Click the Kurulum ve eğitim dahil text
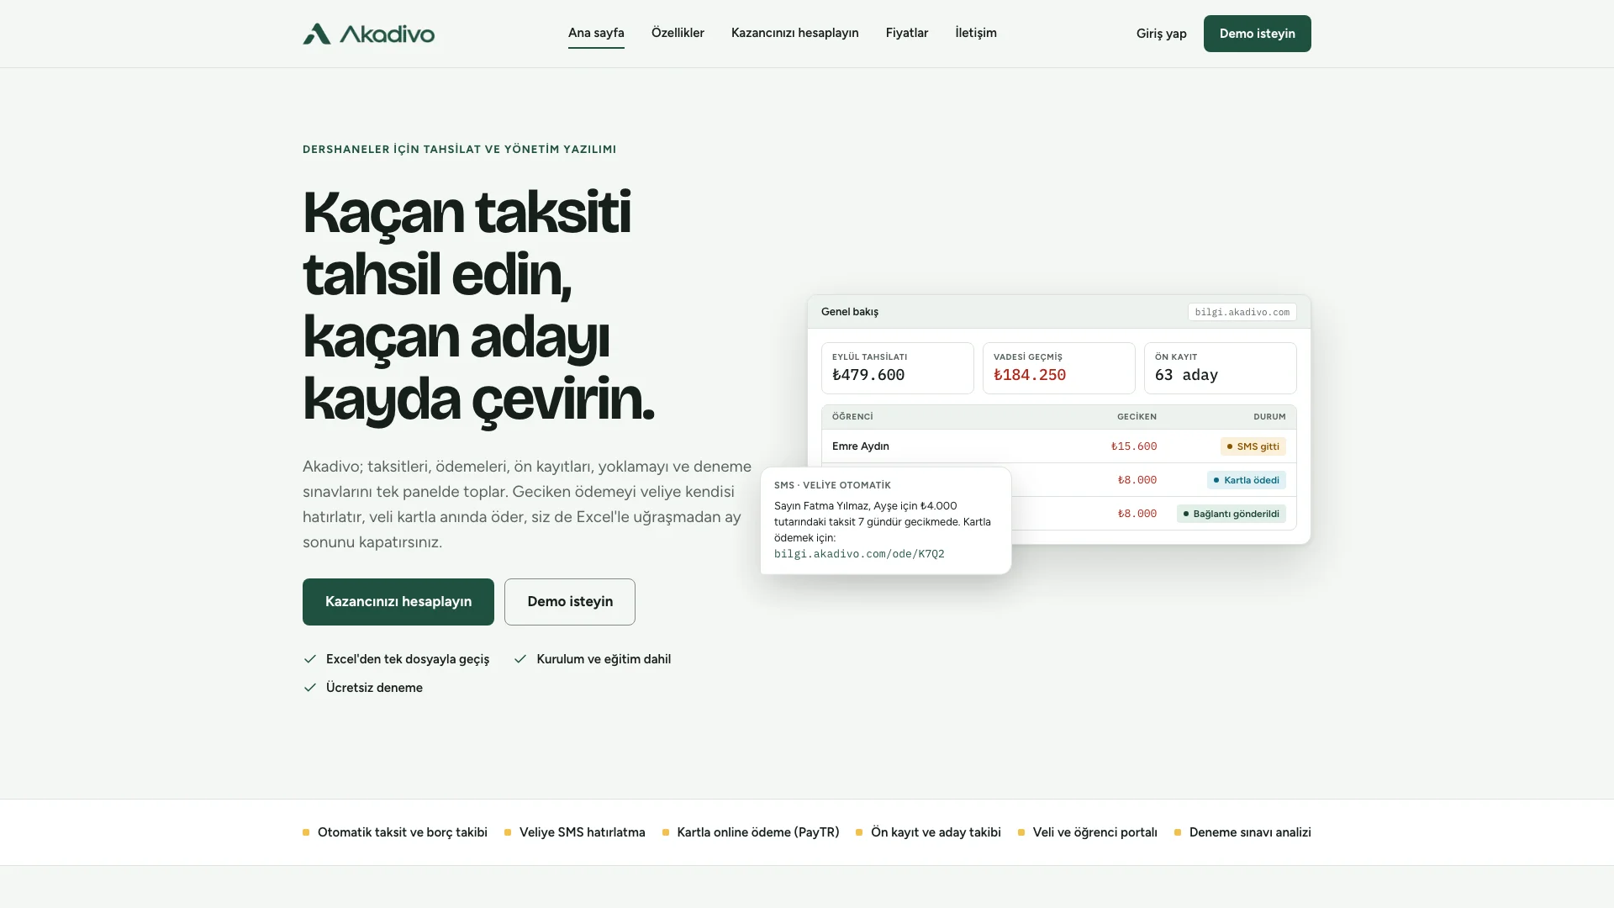This screenshot has width=1614, height=908. (x=604, y=659)
